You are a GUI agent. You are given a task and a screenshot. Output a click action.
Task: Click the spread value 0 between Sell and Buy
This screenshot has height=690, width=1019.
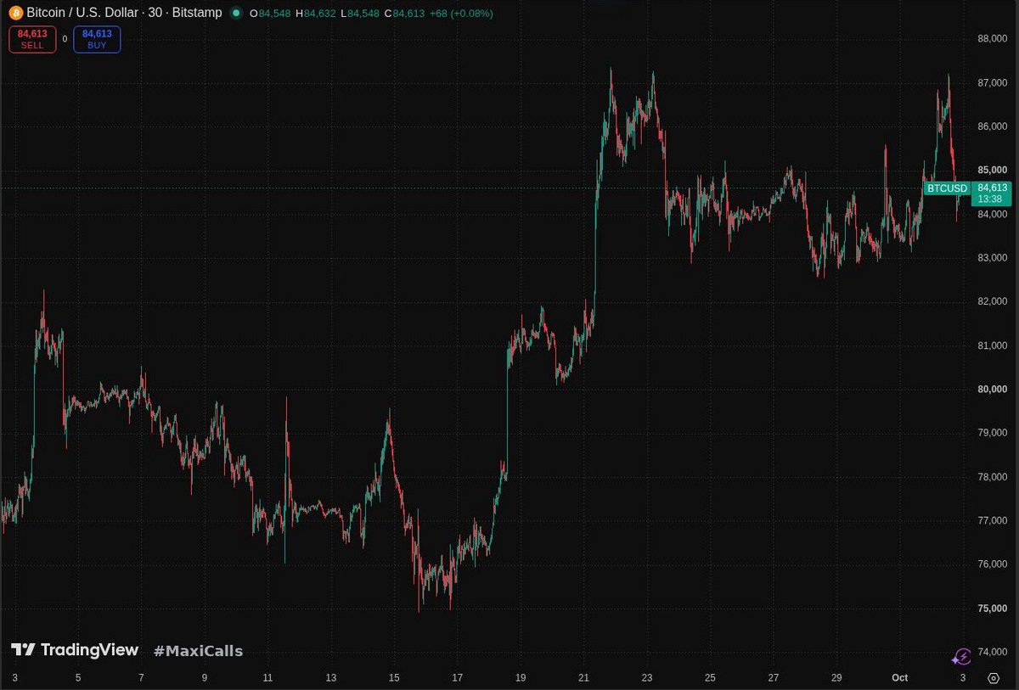(x=65, y=39)
